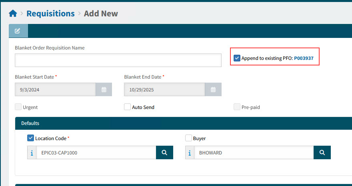
Task: Click the Blanket Order Requisition Name field
Action: (118, 60)
